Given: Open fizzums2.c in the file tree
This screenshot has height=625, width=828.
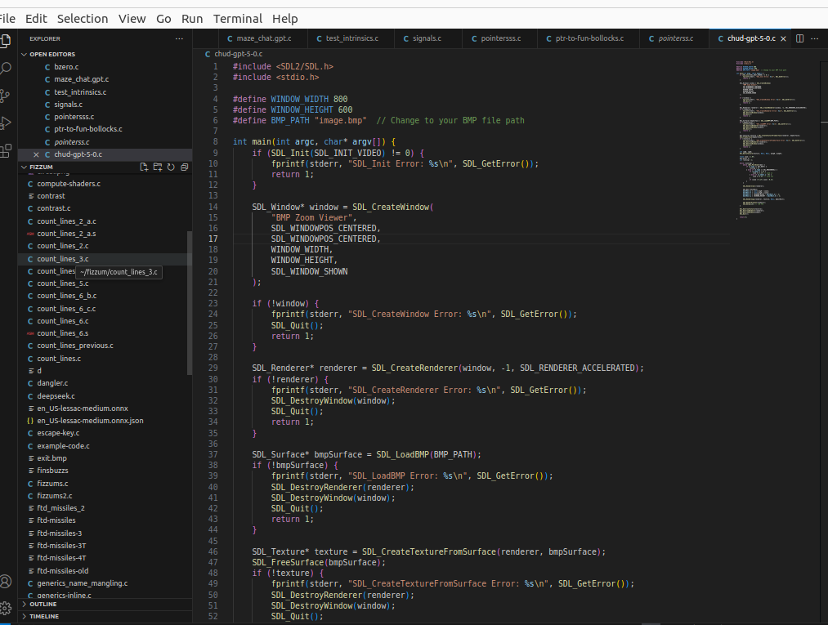Looking at the screenshot, I should coord(105,496).
